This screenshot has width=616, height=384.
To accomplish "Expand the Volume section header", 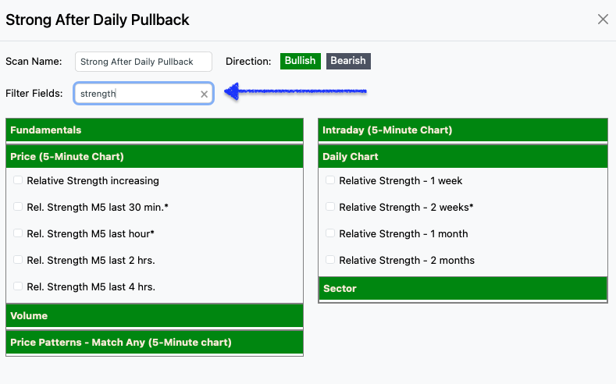I will [x=154, y=316].
